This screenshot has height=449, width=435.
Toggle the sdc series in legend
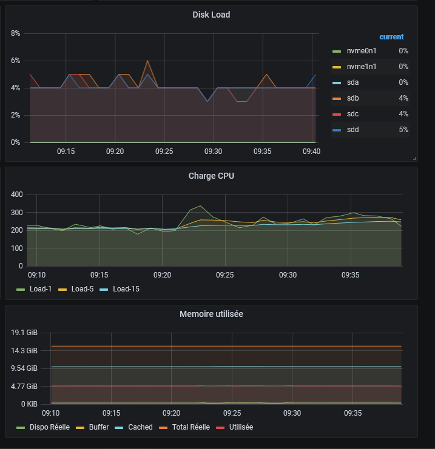[x=352, y=114]
